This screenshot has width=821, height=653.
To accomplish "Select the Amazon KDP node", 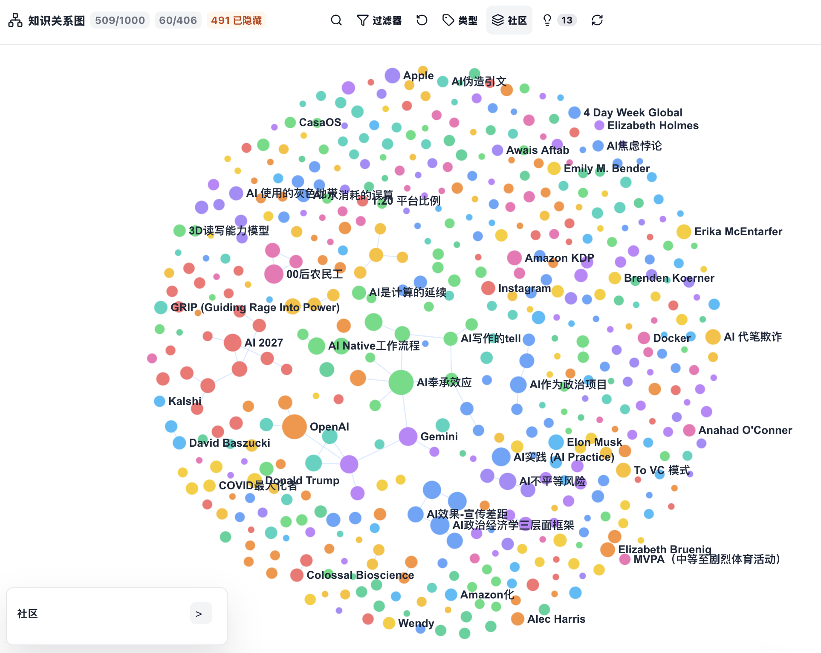I will point(515,258).
